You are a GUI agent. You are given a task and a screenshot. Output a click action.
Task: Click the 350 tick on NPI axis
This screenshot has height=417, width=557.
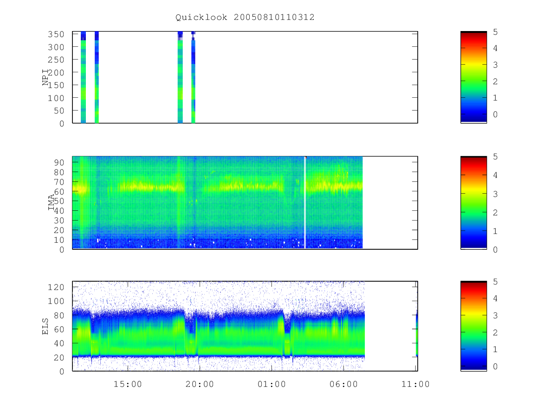56,34
